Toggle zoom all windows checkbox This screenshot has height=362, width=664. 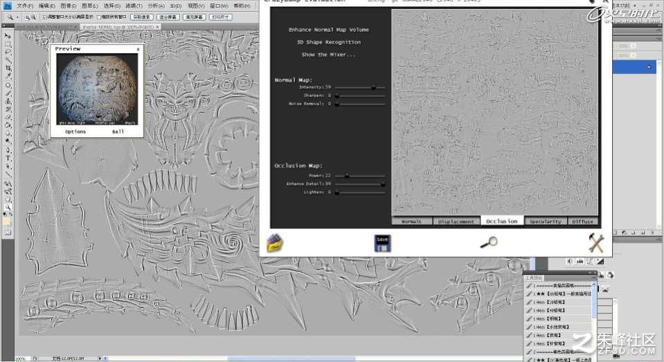click(99, 17)
